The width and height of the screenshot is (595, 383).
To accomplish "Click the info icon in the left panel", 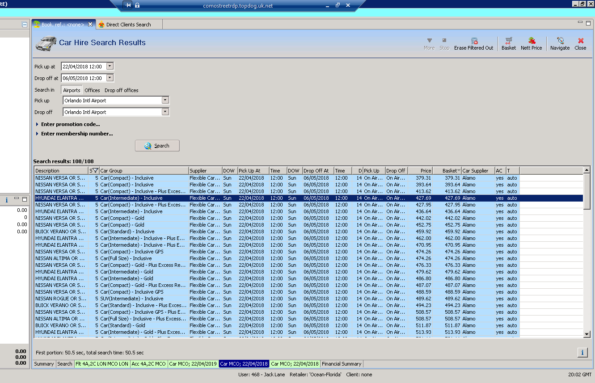I will tap(6, 200).
